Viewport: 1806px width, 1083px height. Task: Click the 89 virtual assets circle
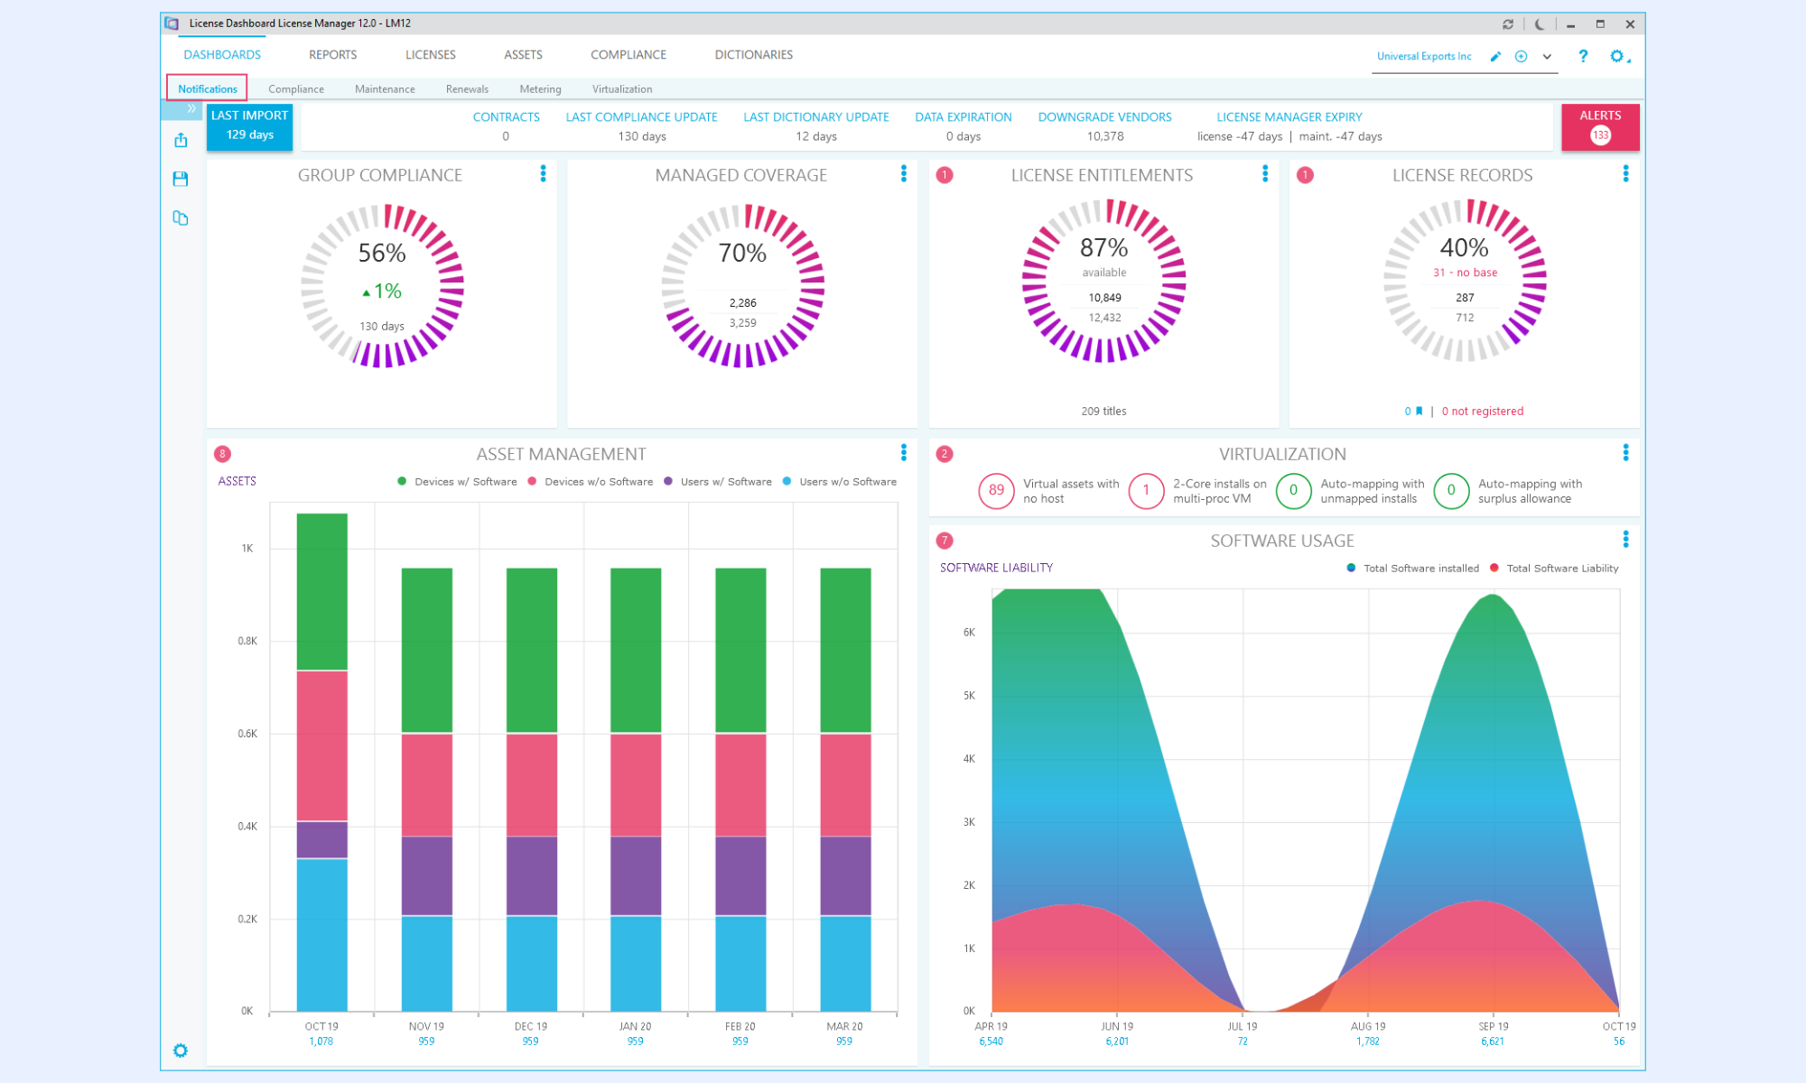tap(996, 490)
